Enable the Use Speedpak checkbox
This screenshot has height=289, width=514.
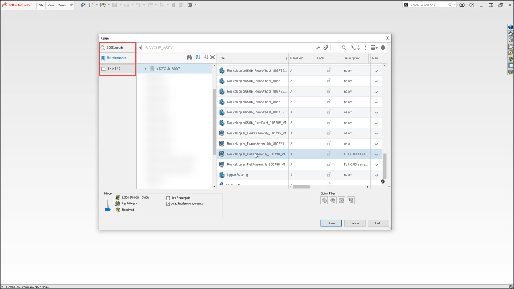(x=168, y=198)
